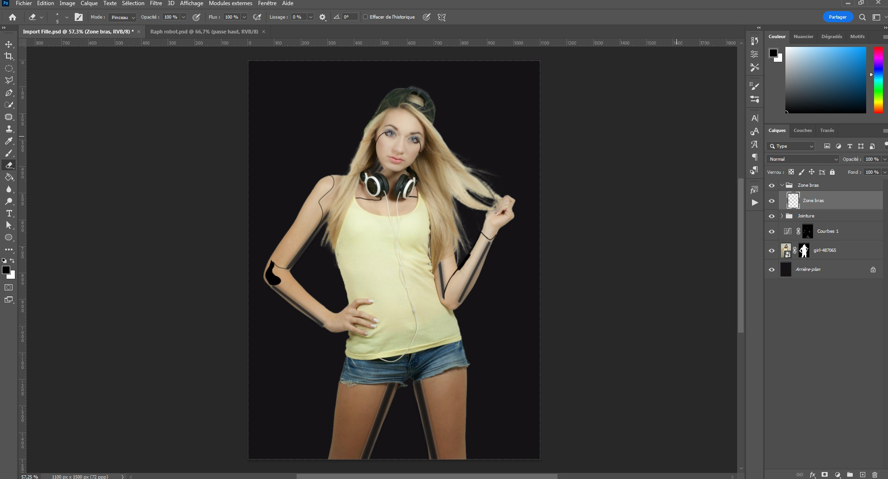888x479 pixels.
Task: Open the History panel icon
Action: point(755,41)
